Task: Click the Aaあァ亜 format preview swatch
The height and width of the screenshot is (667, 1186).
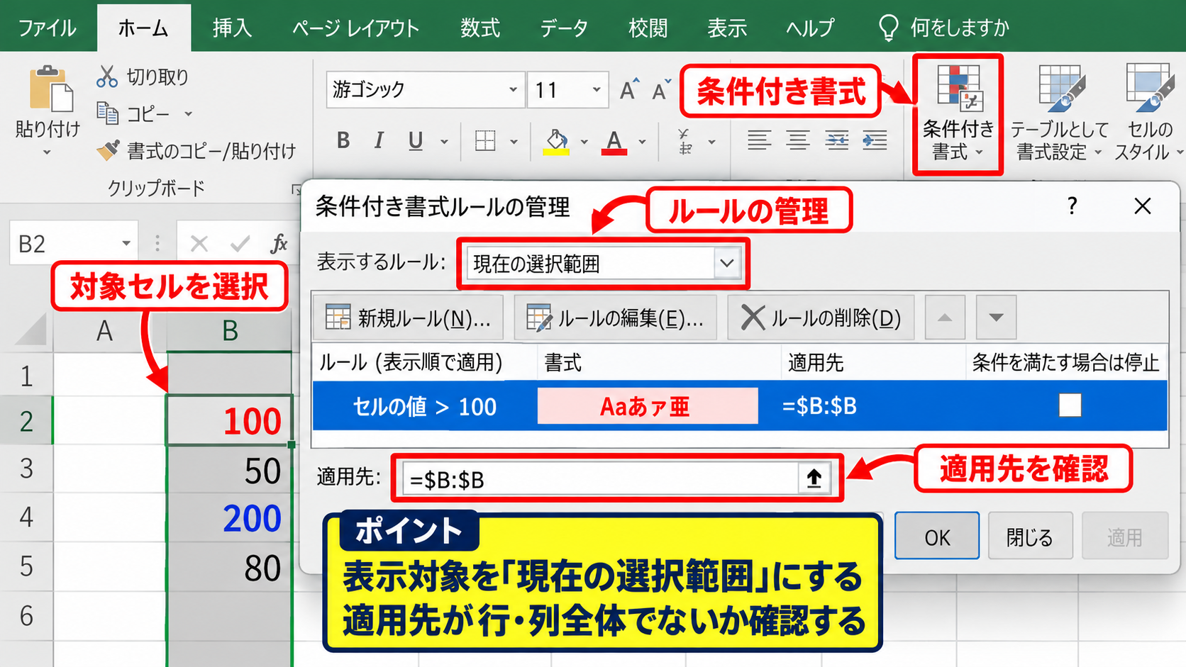Action: 647,405
